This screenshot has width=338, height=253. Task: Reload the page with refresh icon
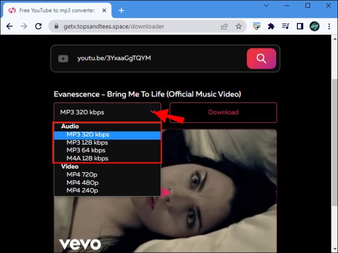38,26
